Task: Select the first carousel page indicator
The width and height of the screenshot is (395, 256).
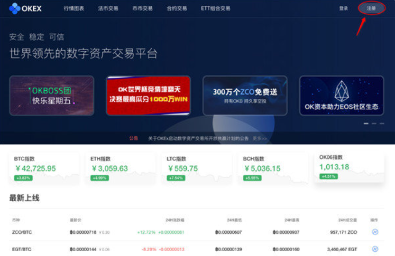Action: click(365, 124)
